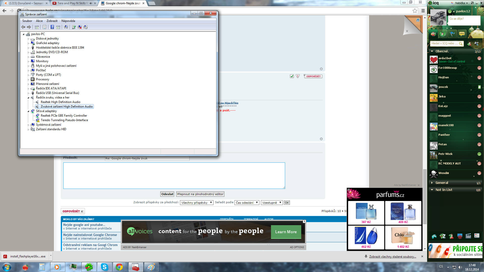Click Update driver software toolbar icon

[74, 27]
